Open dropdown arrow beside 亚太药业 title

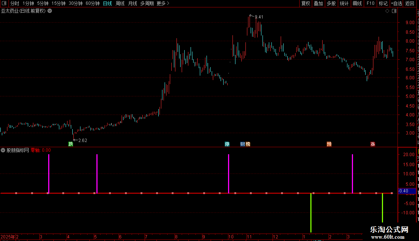coord(50,11)
